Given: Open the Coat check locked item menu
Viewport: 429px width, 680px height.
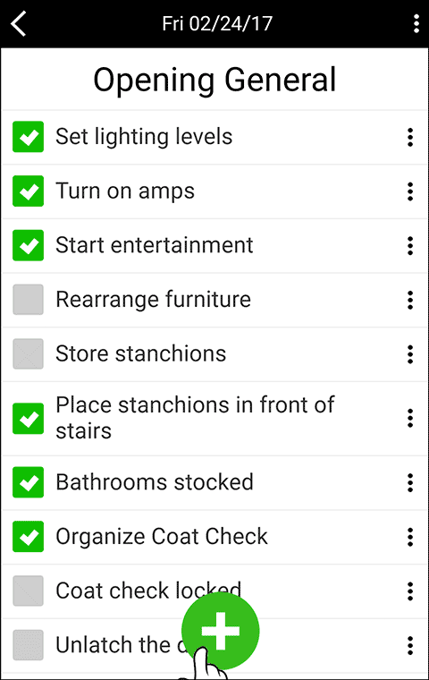Looking at the screenshot, I should point(410,591).
